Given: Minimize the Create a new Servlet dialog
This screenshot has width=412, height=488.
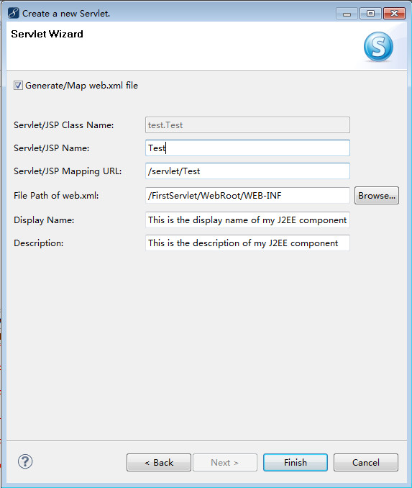Looking at the screenshot, I should 347,14.
